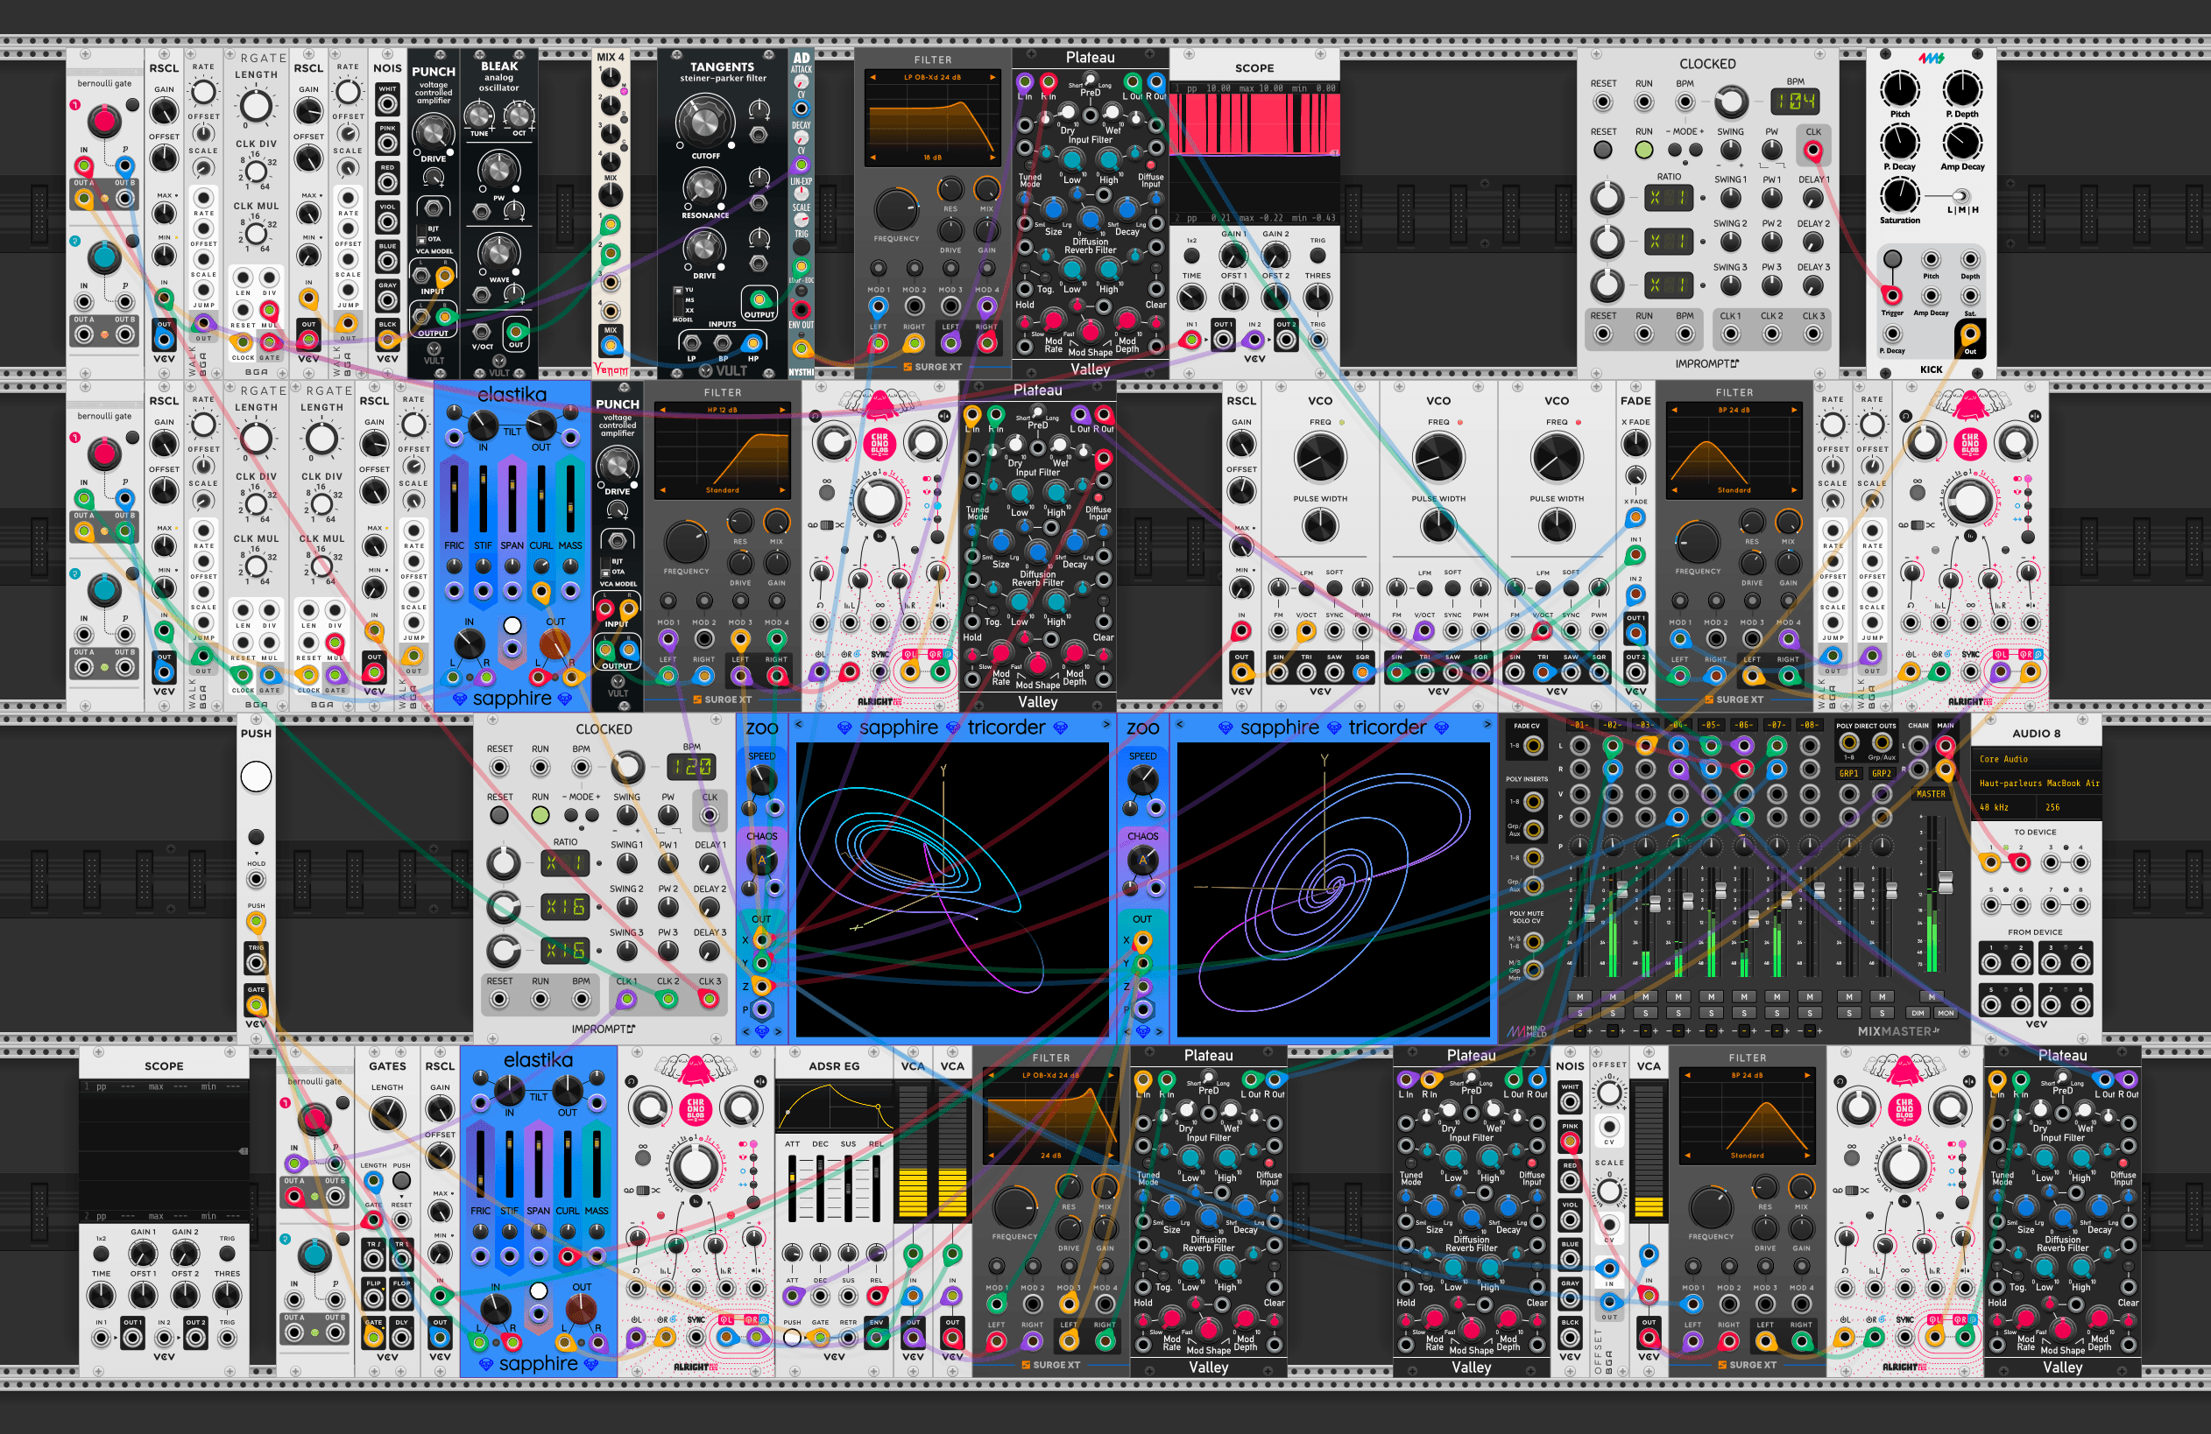The image size is (2211, 1434).
Task: Click the SPEED knob on the Zoo beside Clocked
Action: (x=762, y=781)
